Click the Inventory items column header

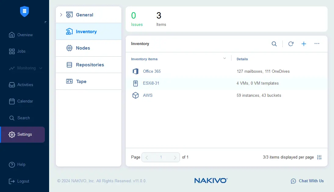tap(144, 59)
